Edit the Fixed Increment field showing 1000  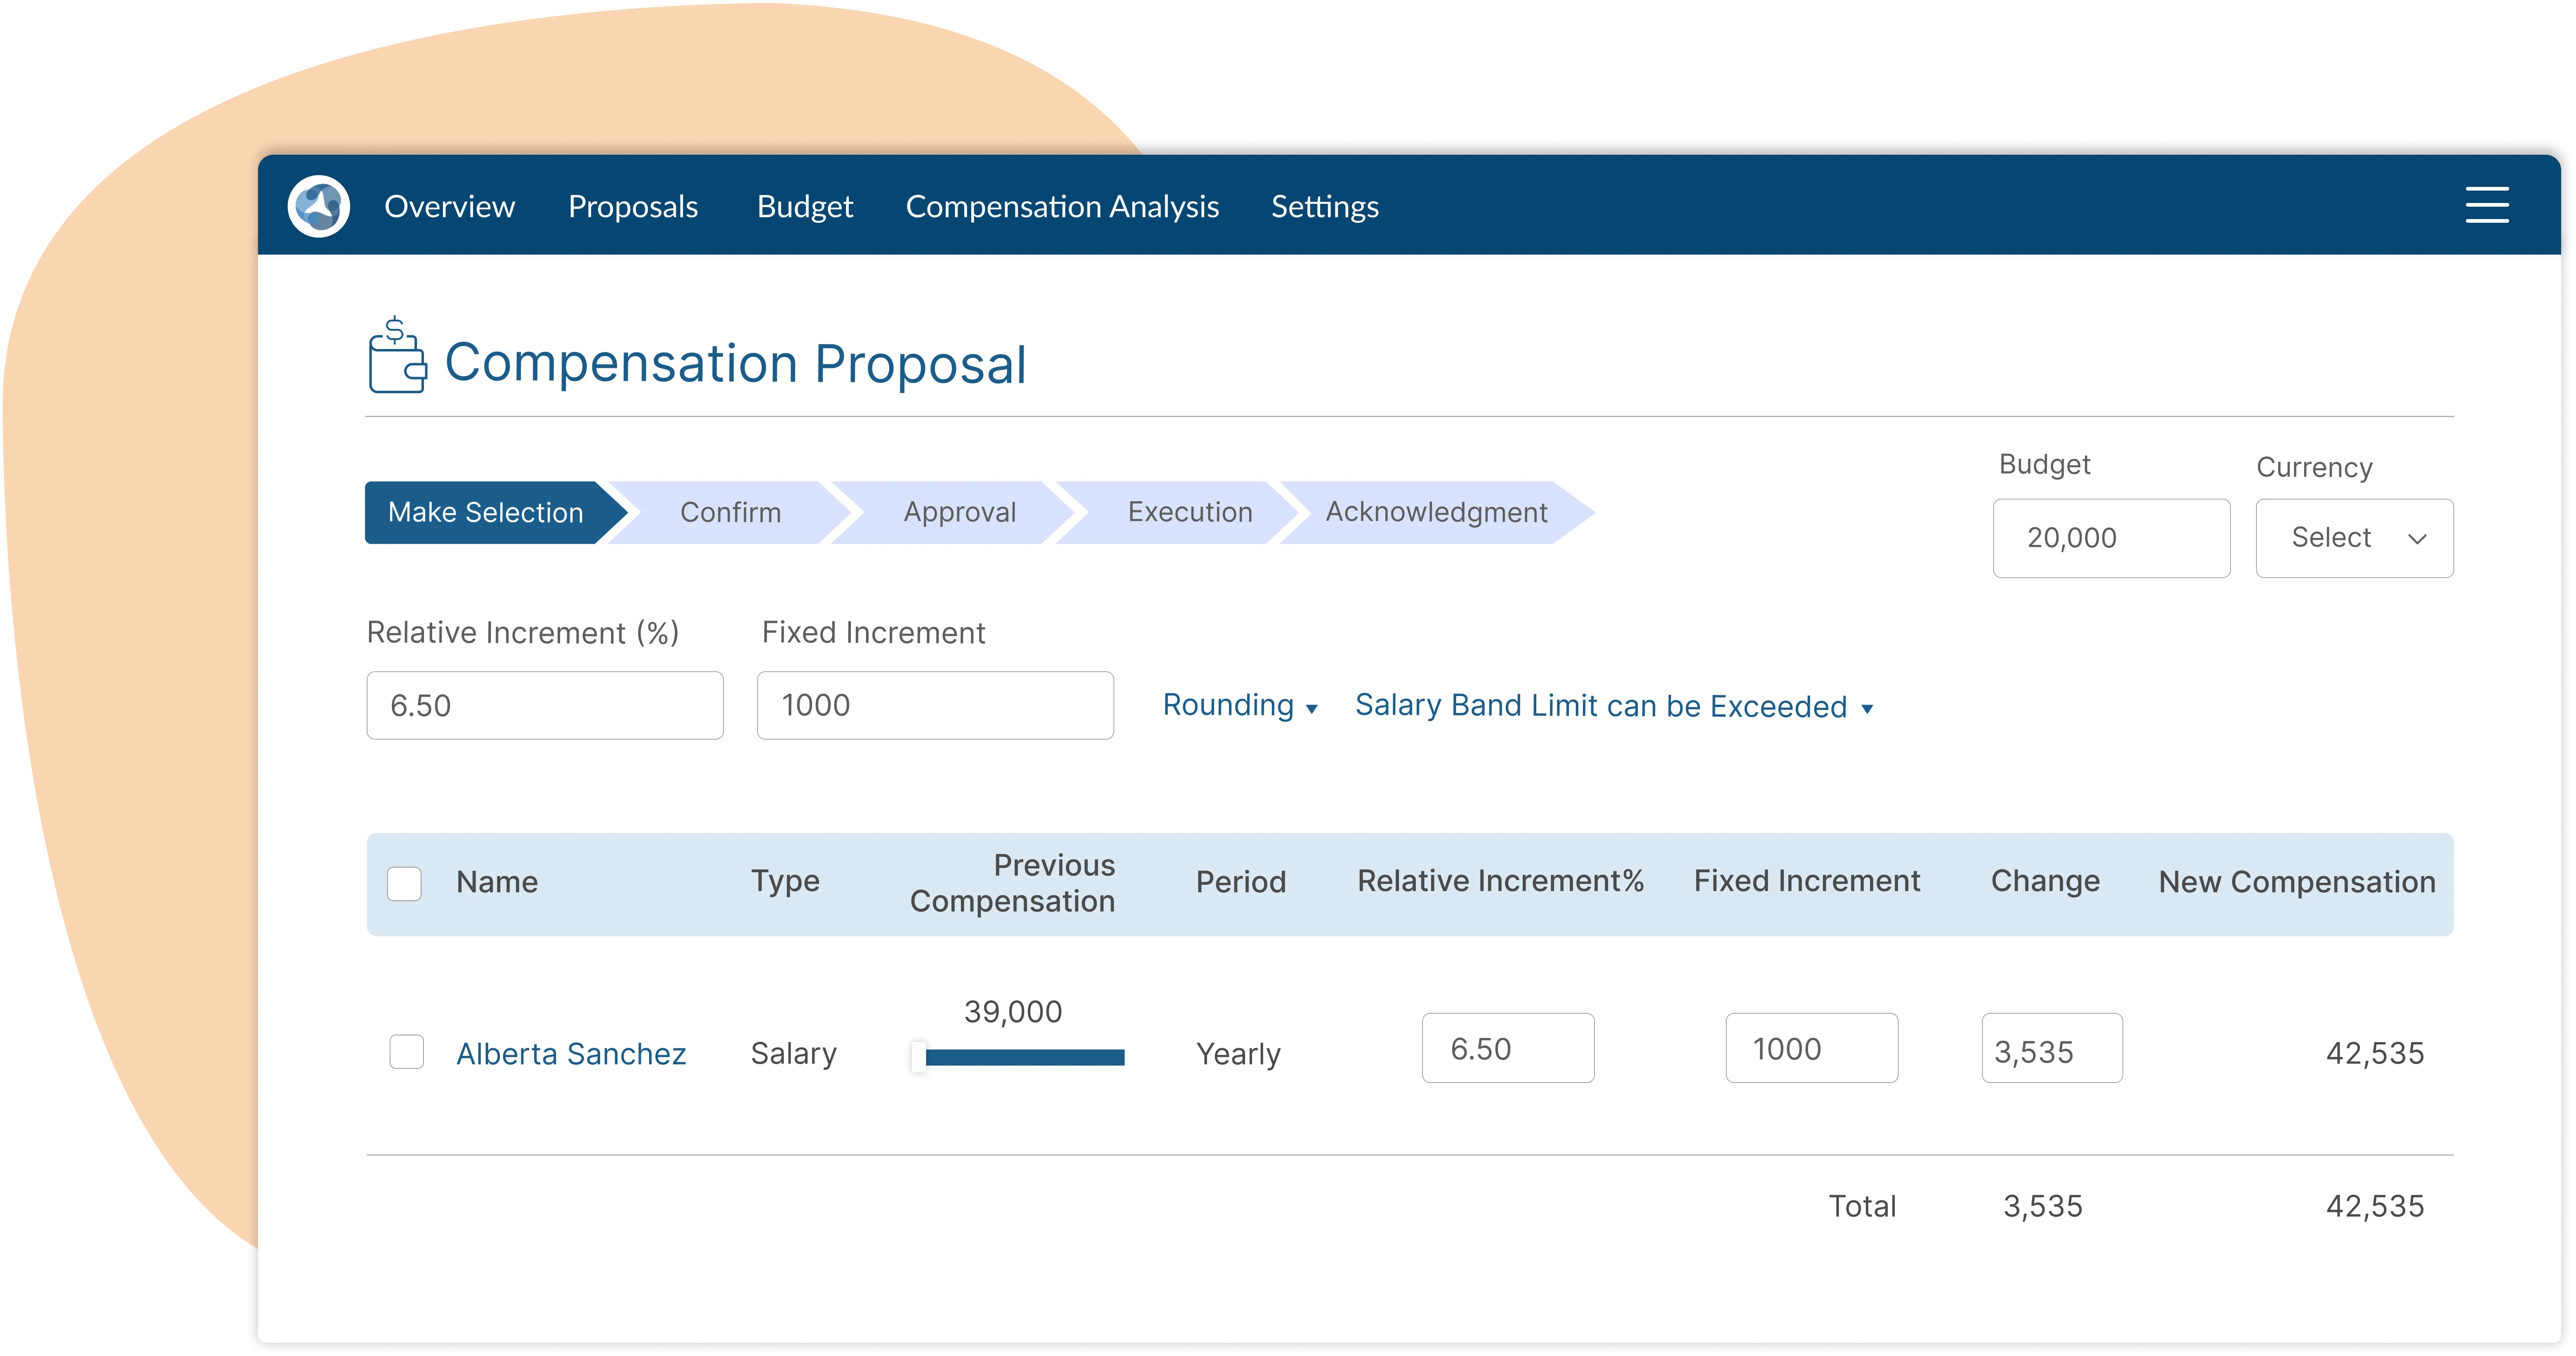pos(935,705)
